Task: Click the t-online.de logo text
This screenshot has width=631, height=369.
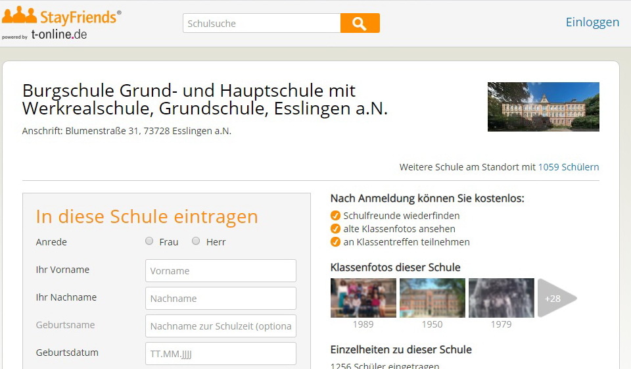Action: pos(59,35)
